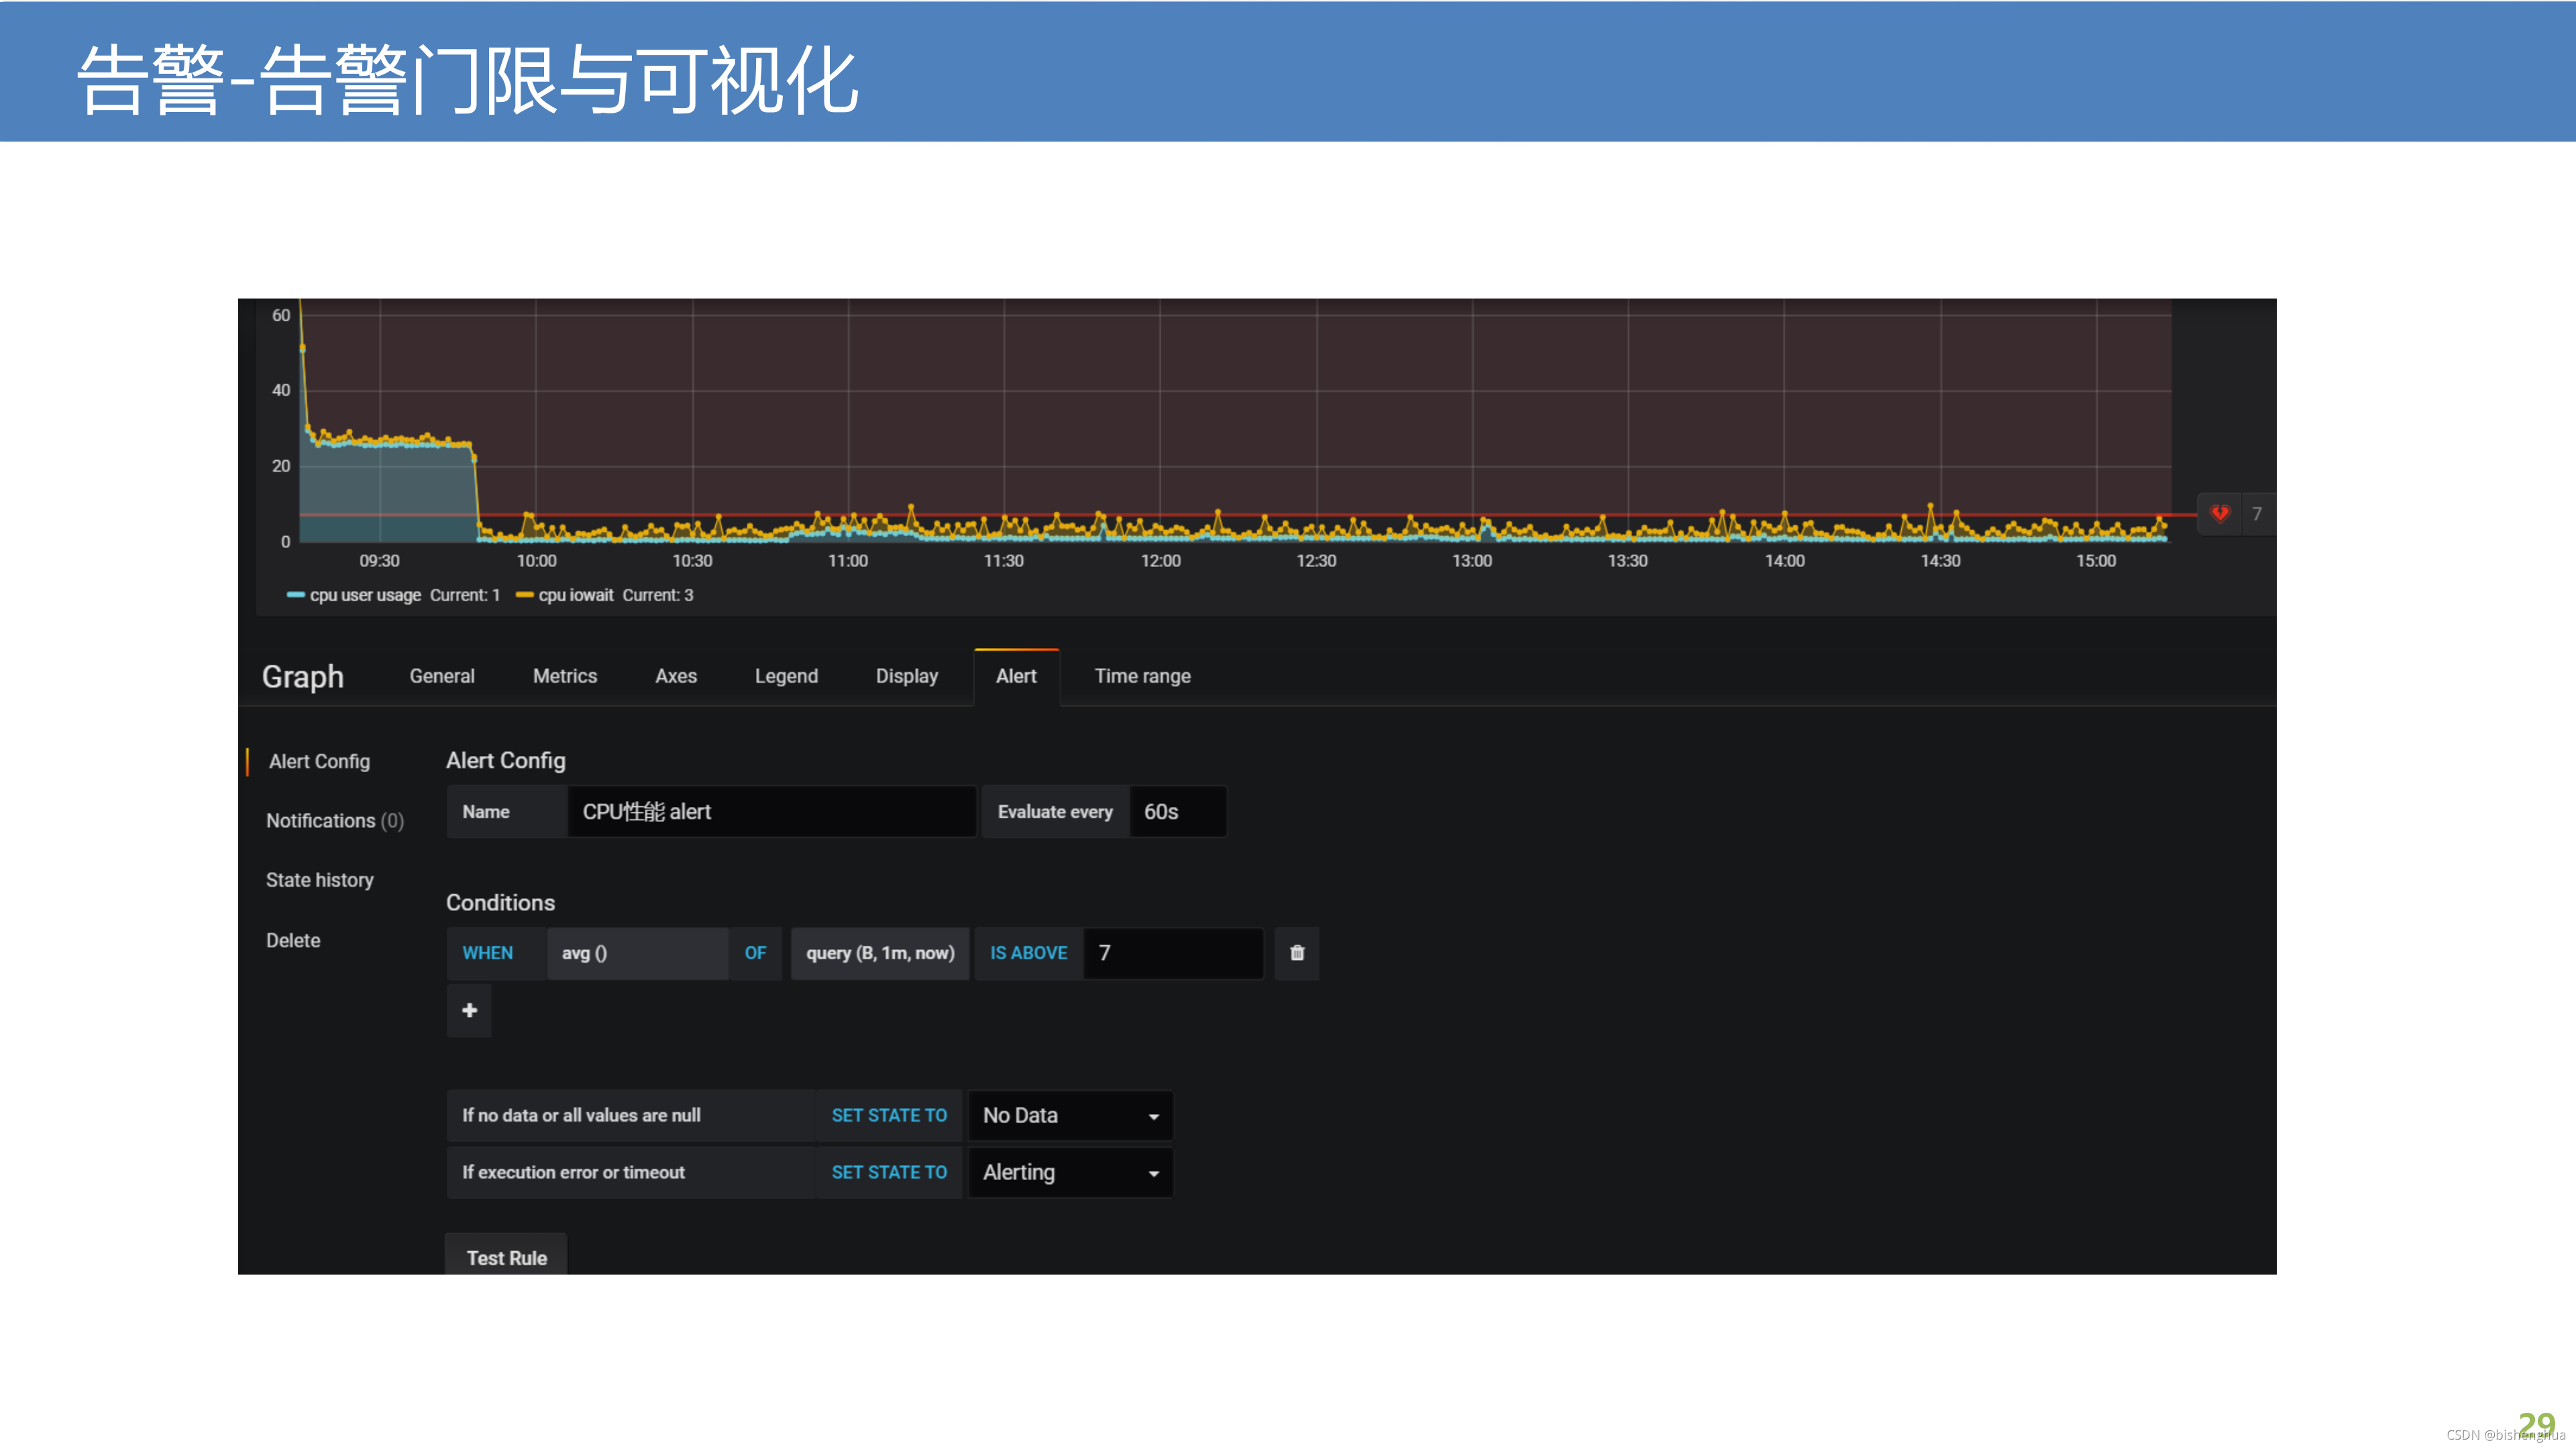
Task: Open the Alerting state dropdown
Action: coord(1069,1172)
